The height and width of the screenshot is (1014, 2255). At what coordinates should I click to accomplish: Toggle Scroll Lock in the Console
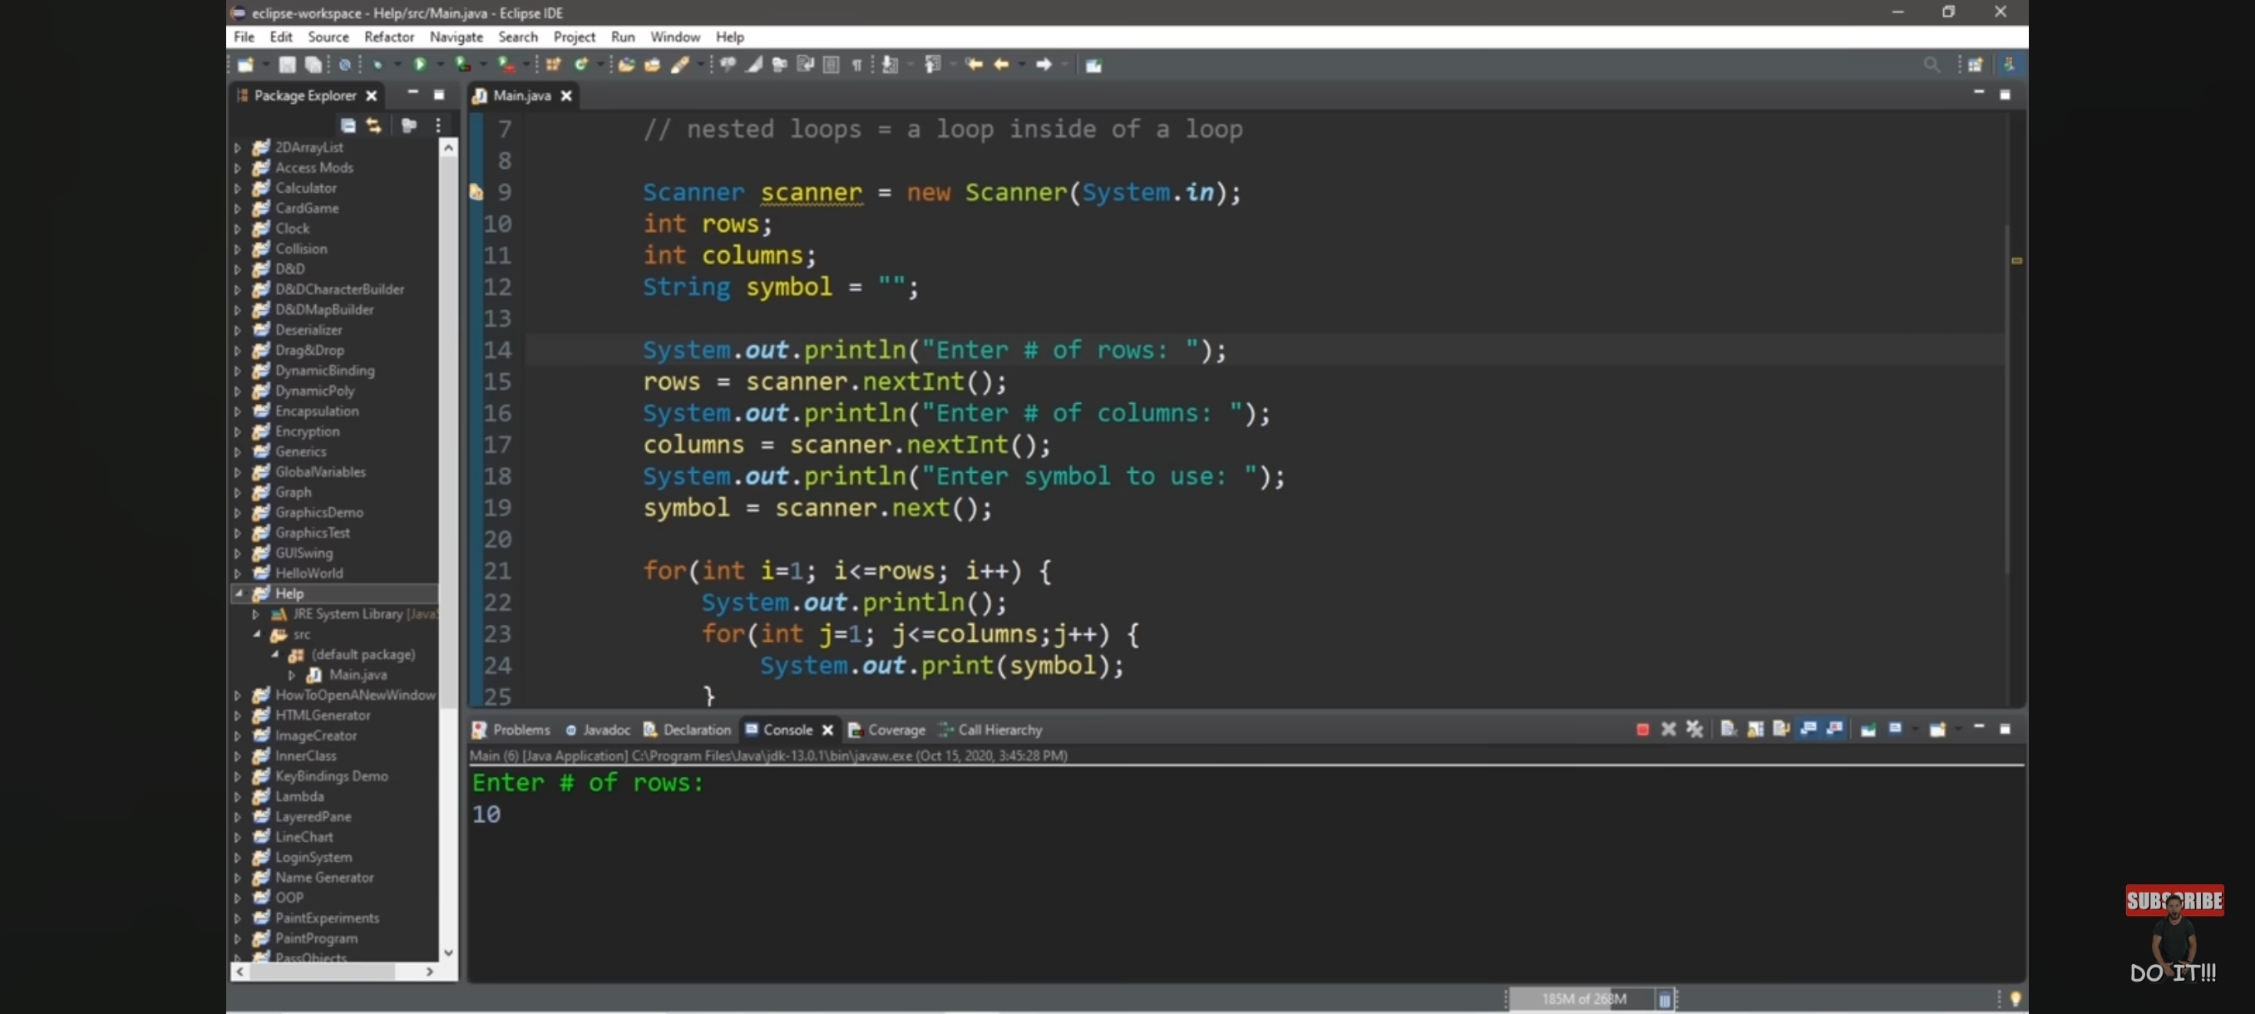(1755, 730)
